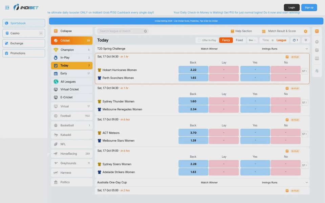Screen dimensions: 325x203
Task: Open HorseRacing from the sports list
Action: [x=72, y=154]
